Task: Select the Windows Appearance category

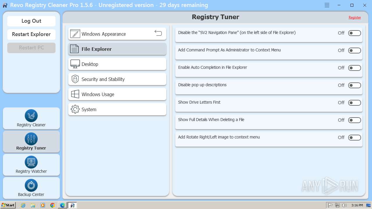Action: (x=117, y=34)
